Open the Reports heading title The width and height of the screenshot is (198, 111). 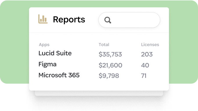(69, 20)
